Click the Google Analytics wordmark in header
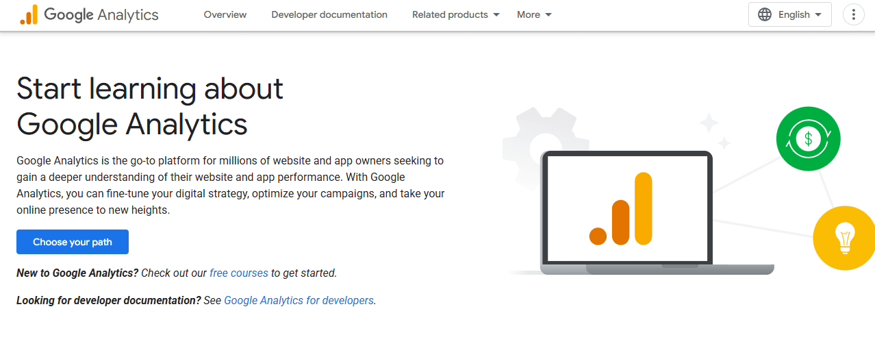This screenshot has width=875, height=346. [101, 14]
